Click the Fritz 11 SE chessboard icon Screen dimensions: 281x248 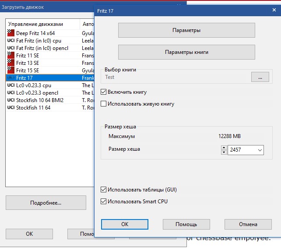pyautogui.click(x=11, y=55)
